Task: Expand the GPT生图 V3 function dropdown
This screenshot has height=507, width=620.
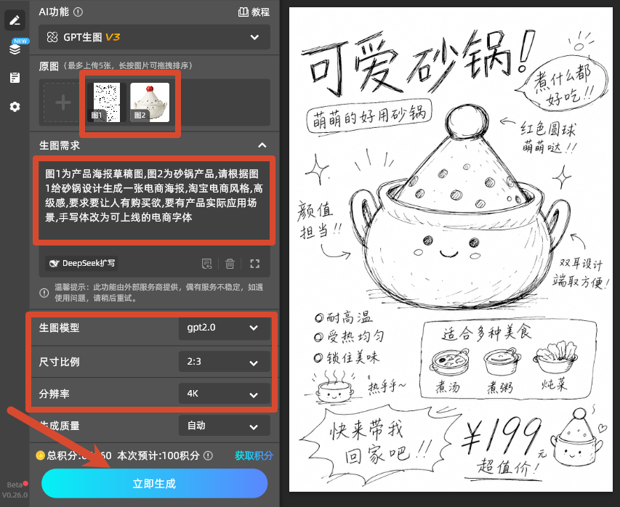Action: click(154, 37)
